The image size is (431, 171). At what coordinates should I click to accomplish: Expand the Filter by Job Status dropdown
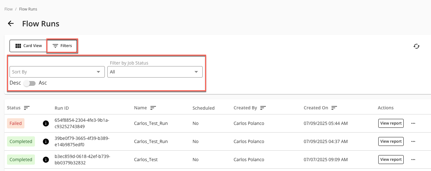pyautogui.click(x=155, y=72)
